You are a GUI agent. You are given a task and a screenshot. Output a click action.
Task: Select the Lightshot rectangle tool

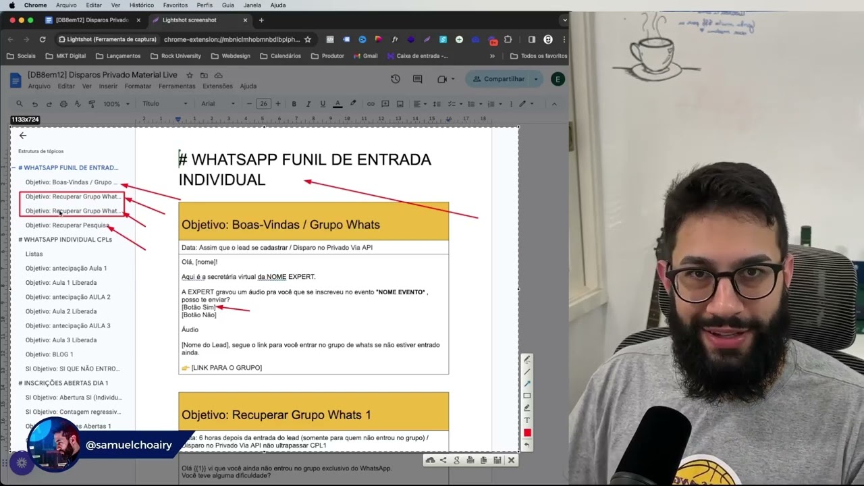[527, 396]
